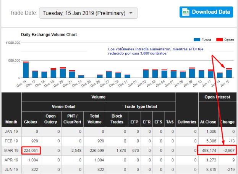Click the JAN 19 at close 1,006

click(211, 131)
